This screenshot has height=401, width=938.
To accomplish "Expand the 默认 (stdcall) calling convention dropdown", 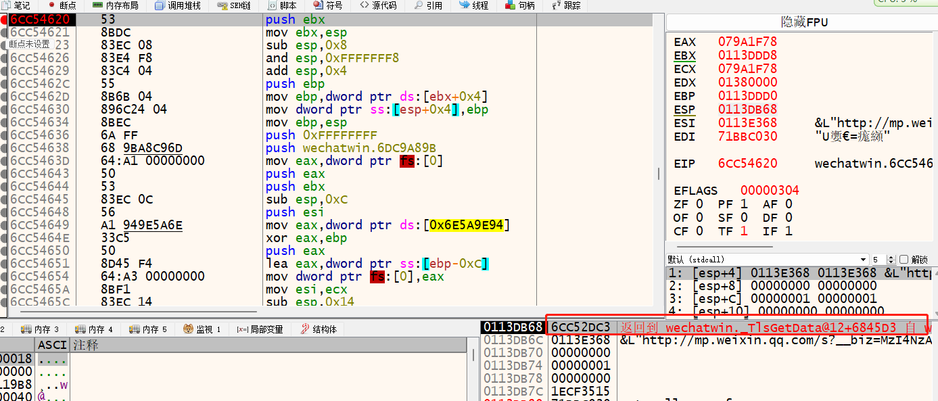I will tap(863, 260).
